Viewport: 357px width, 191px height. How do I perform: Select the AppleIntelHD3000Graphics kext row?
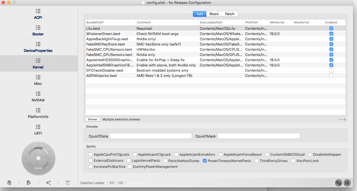(216, 60)
